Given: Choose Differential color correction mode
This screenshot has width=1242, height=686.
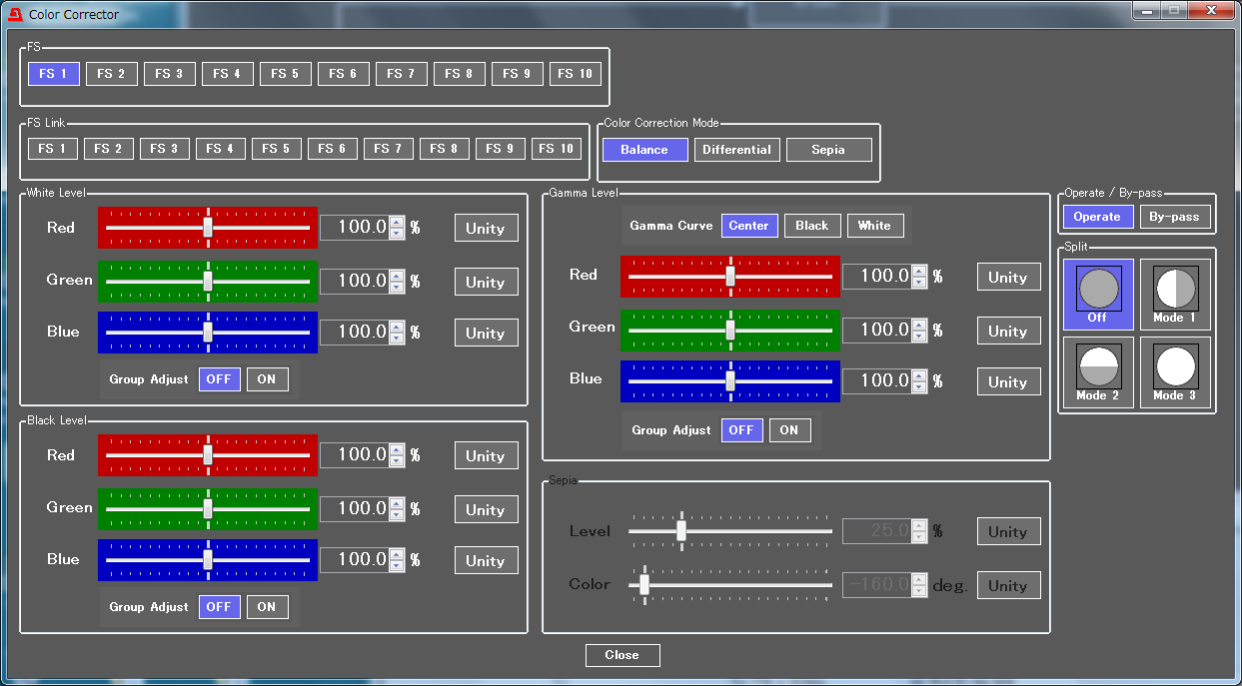Looking at the screenshot, I should 736,150.
